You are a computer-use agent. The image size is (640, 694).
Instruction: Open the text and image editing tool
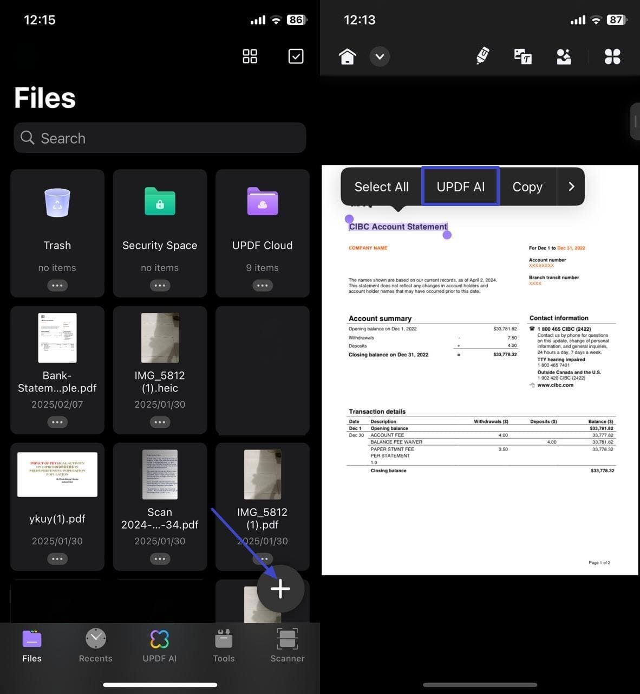(x=523, y=56)
